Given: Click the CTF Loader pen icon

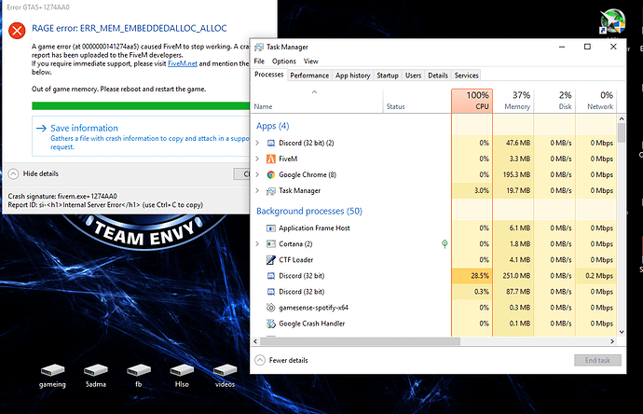Looking at the screenshot, I should click(x=270, y=260).
